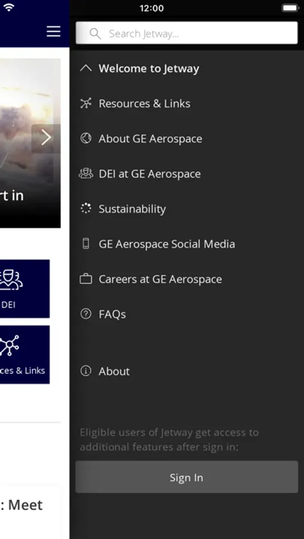Collapse the Welcome to Jetway chevron
Image resolution: width=304 pixels, height=539 pixels.
[86, 68]
